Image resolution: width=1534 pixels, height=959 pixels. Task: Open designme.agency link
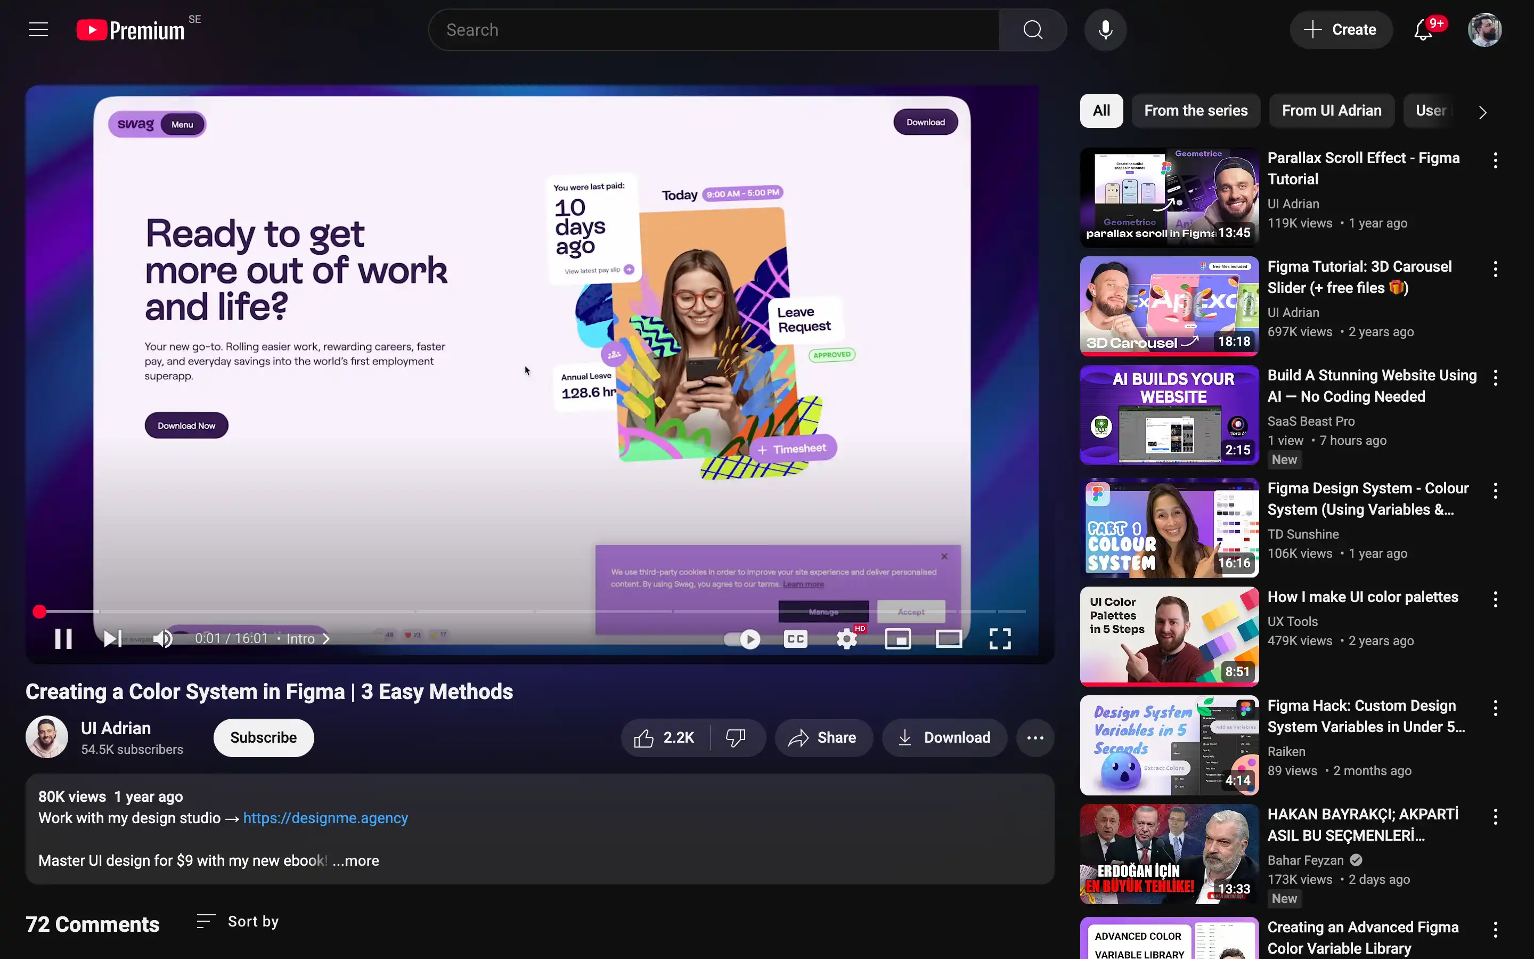(x=326, y=818)
